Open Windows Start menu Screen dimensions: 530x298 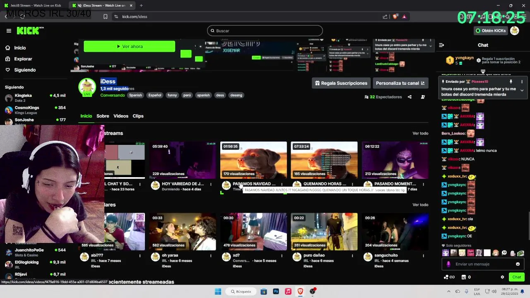(x=218, y=291)
